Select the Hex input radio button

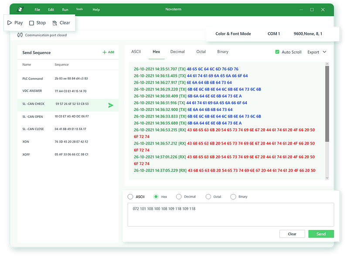point(156,197)
